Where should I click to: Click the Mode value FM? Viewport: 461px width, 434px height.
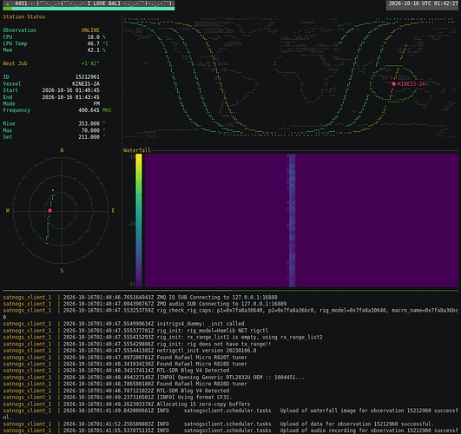coord(96,103)
